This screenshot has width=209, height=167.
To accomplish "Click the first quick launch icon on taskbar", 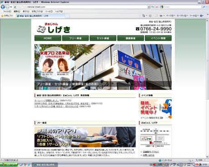I will point(21,165).
